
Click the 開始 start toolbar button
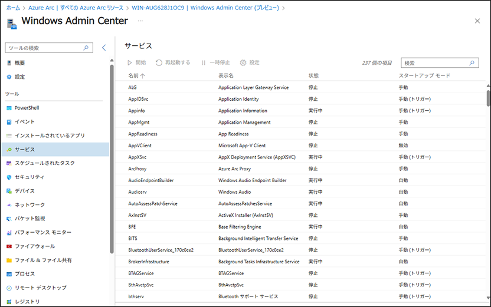pyautogui.click(x=136, y=62)
